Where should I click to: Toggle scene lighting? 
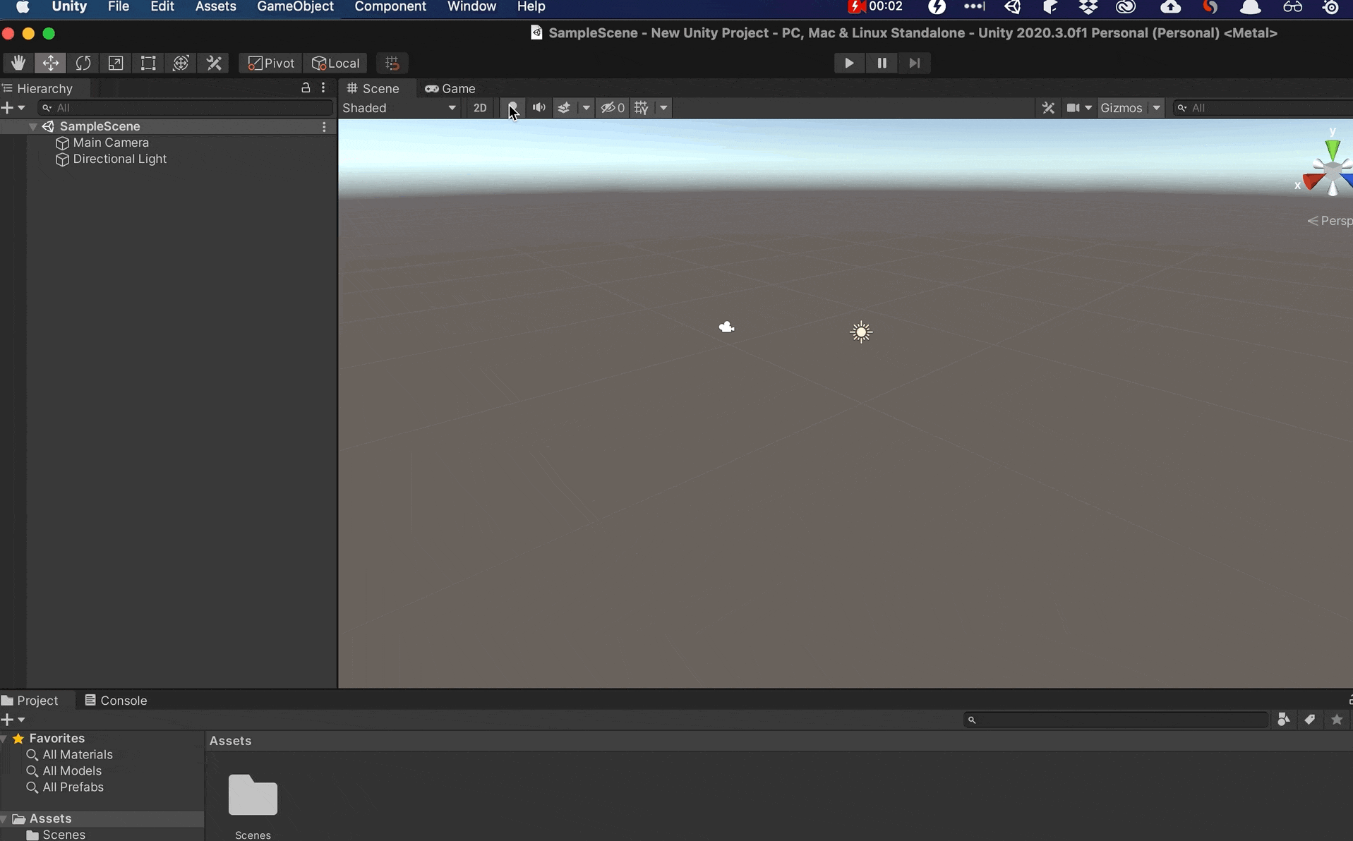513,108
